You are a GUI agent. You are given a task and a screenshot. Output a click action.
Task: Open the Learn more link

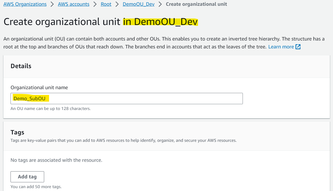pyautogui.click(x=281, y=47)
